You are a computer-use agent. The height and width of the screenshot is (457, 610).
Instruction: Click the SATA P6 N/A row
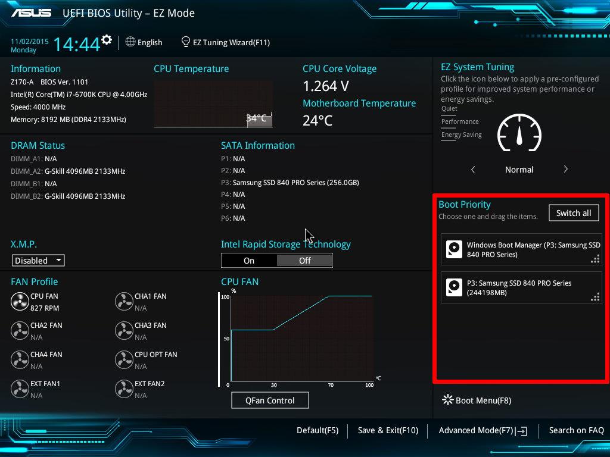coord(233,218)
